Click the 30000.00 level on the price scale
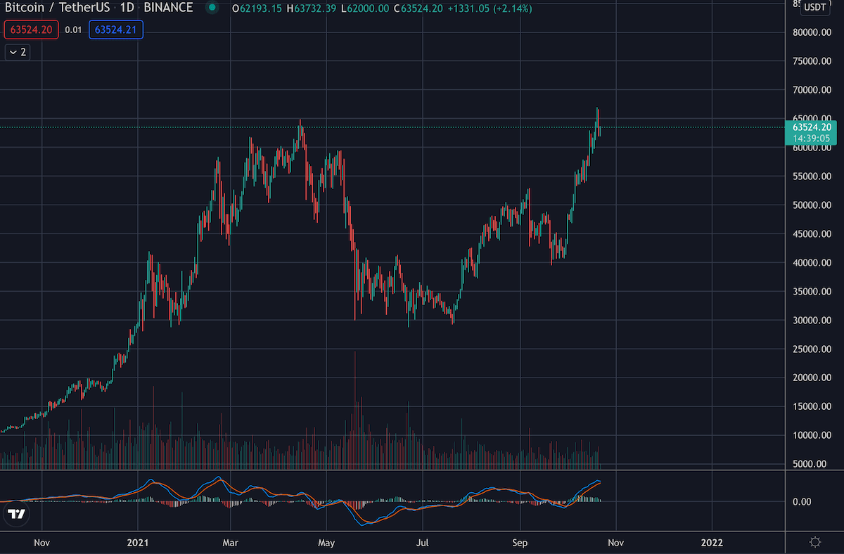The image size is (844, 554). point(812,321)
